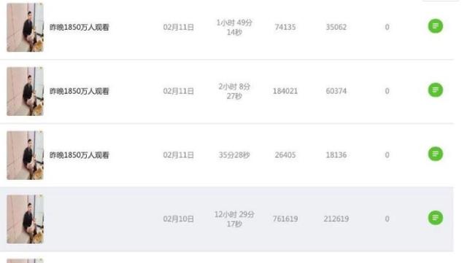Select duration 12小时29分17秒 cell
The height and width of the screenshot is (263, 467).
tap(234, 219)
